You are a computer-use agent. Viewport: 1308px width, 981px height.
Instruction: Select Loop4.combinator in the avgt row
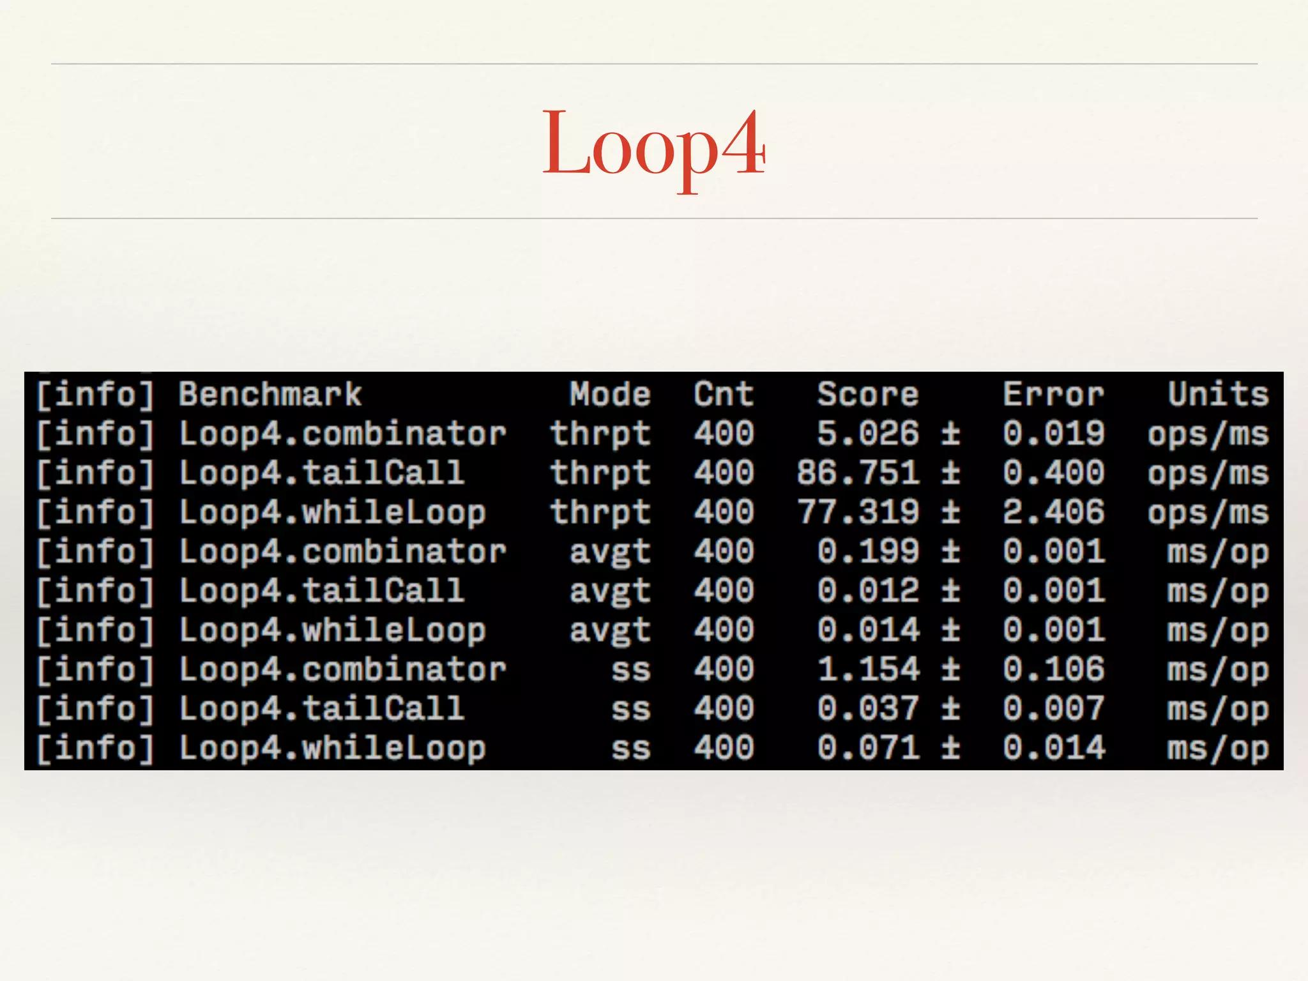[342, 552]
